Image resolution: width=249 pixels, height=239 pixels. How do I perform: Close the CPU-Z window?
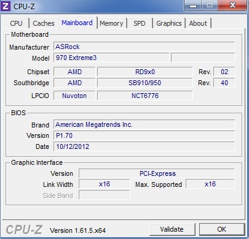pyautogui.click(x=232, y=5)
